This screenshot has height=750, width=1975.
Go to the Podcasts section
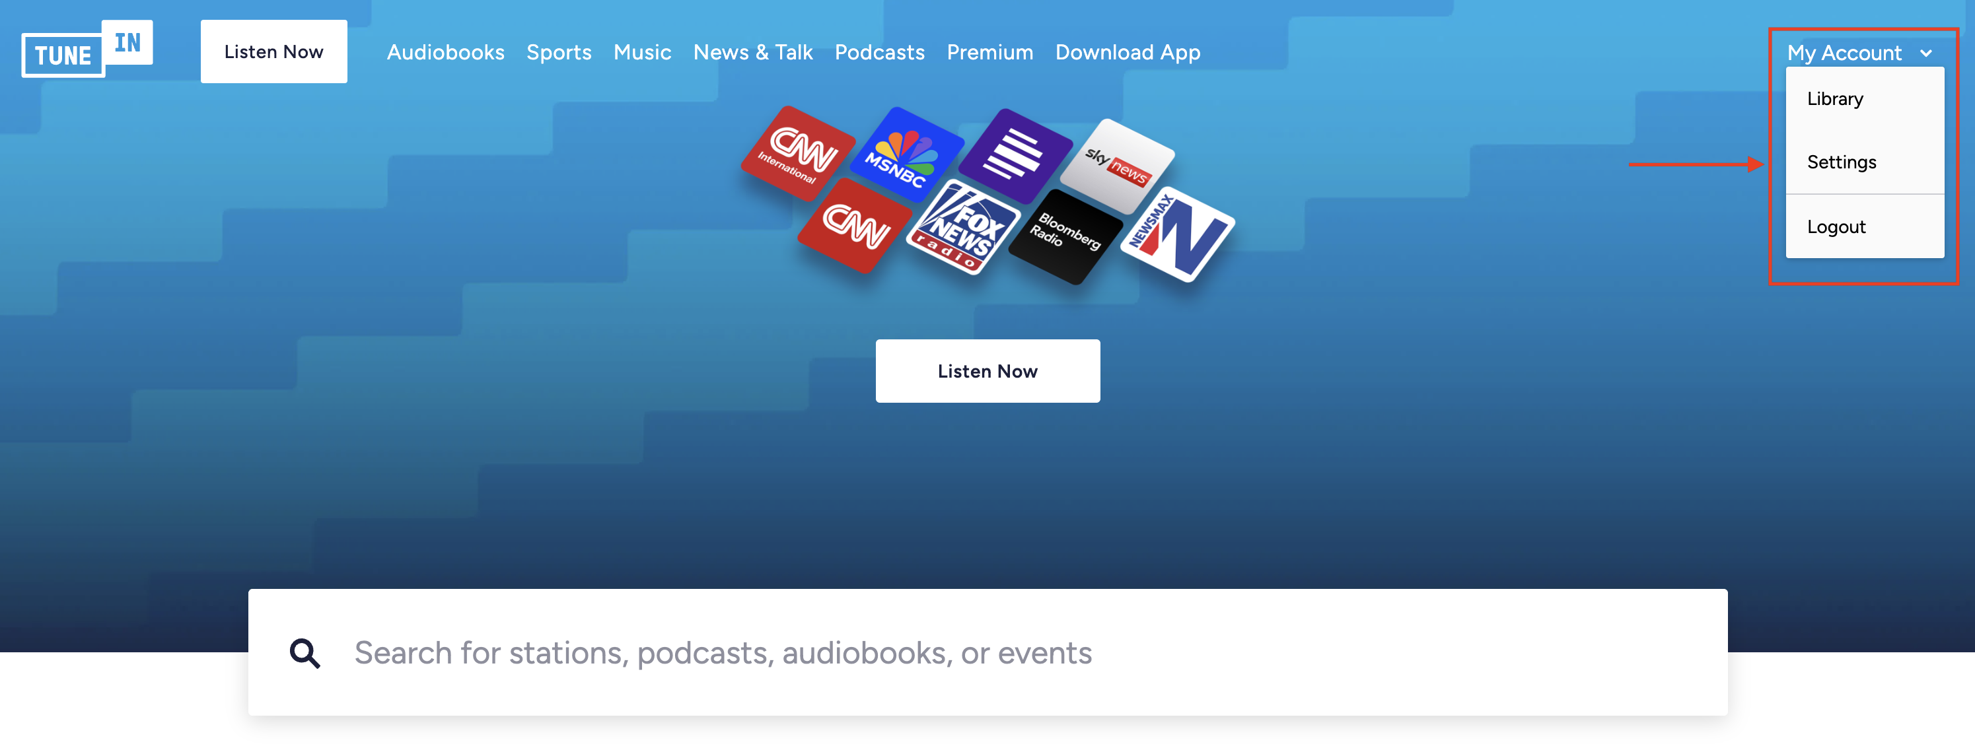pos(879,52)
